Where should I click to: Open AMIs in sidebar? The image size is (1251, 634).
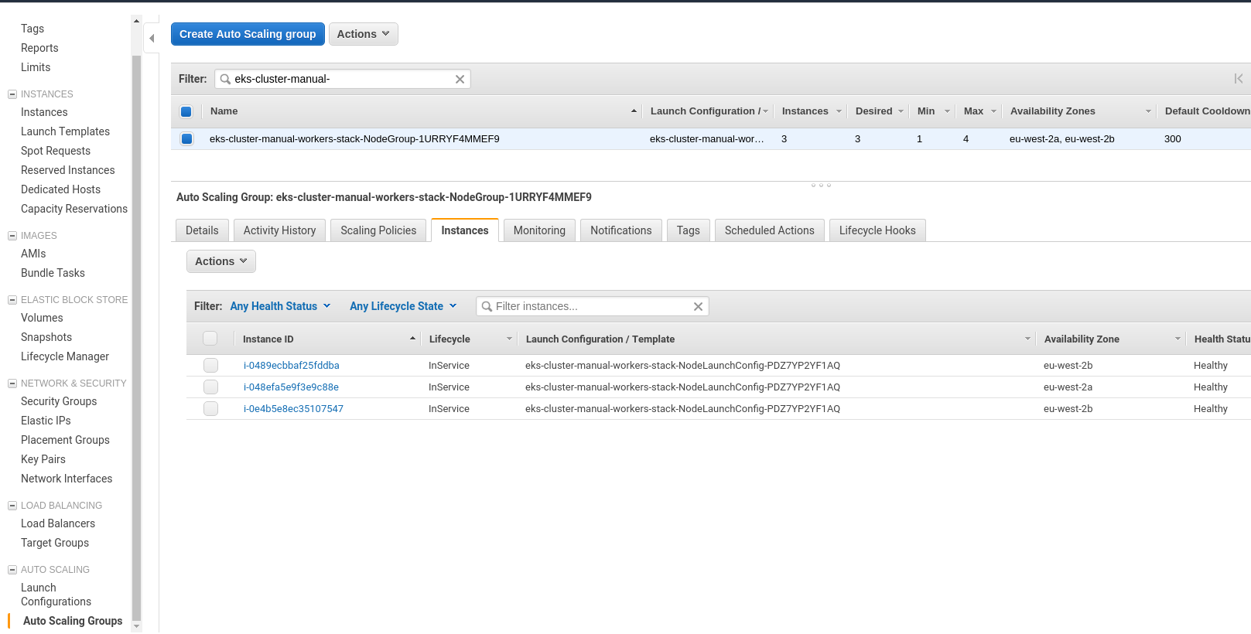(x=33, y=254)
